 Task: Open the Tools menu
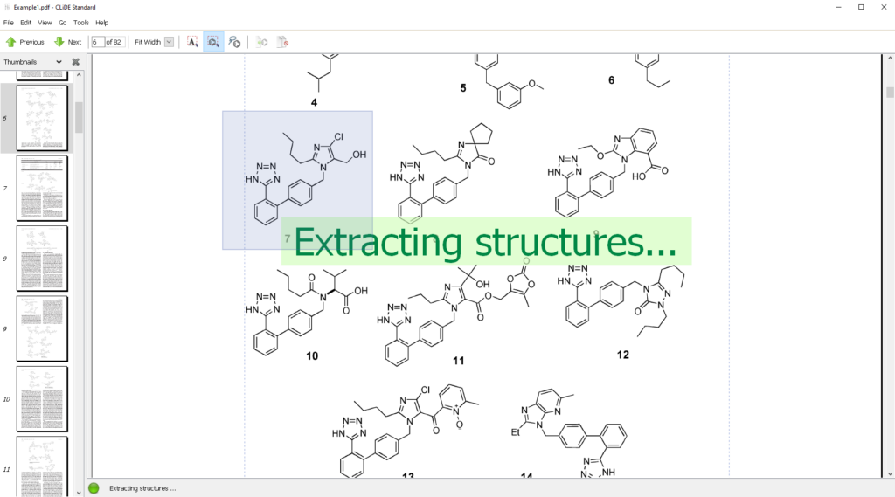[81, 23]
